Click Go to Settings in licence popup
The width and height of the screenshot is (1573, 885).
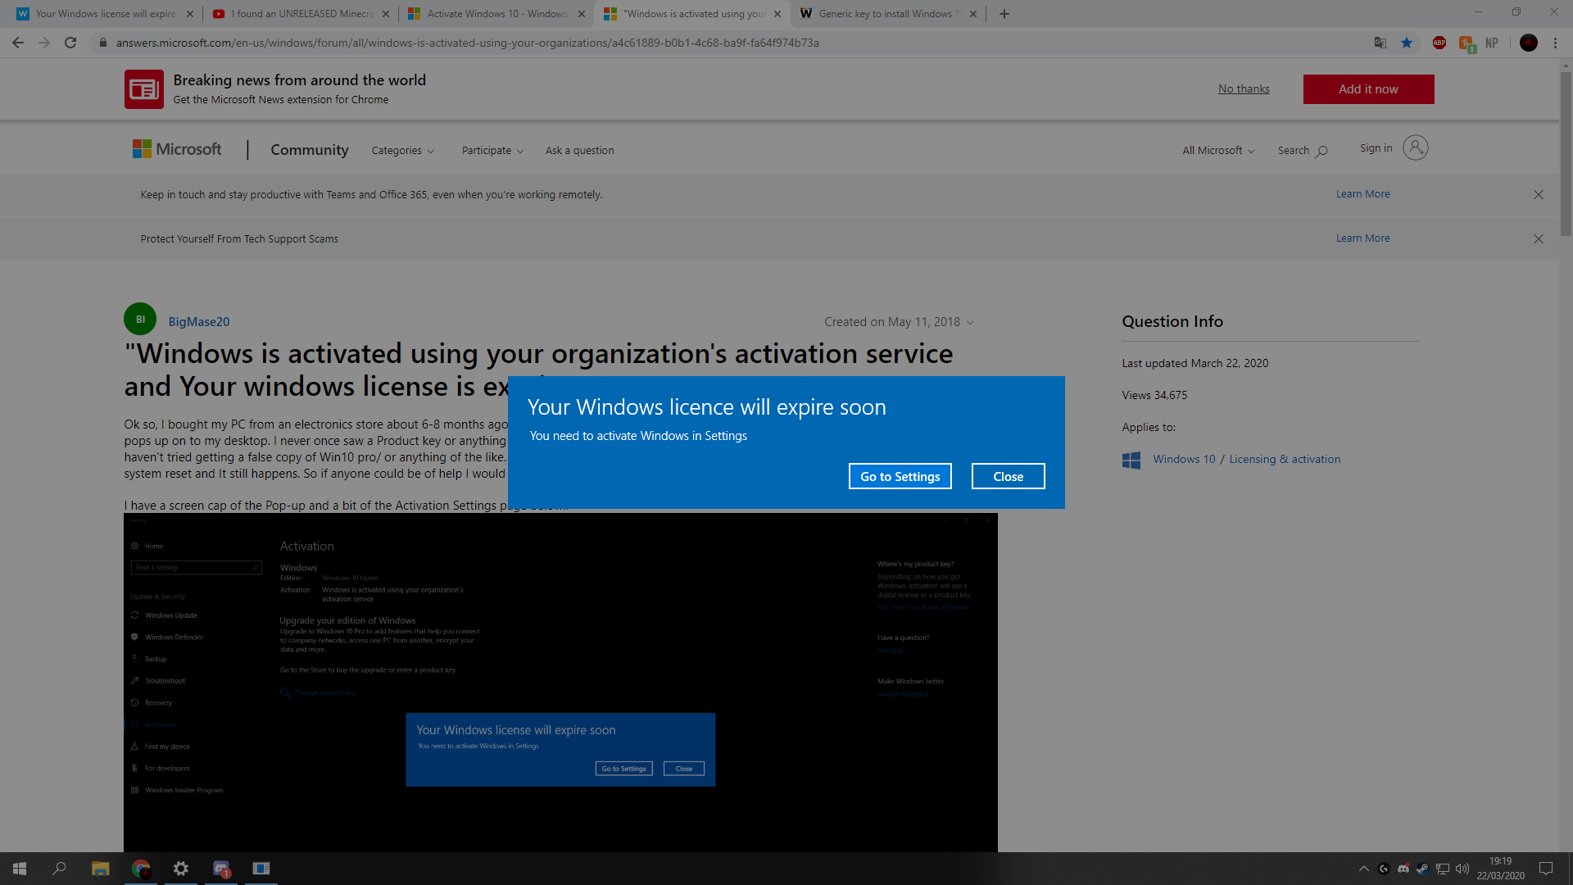click(x=900, y=476)
